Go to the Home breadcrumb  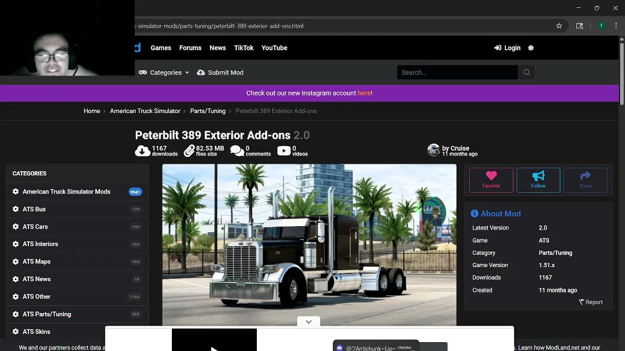click(92, 111)
